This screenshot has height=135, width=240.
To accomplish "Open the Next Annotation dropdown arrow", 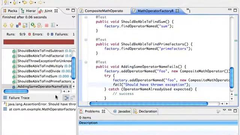I will (x=10, y=3).
